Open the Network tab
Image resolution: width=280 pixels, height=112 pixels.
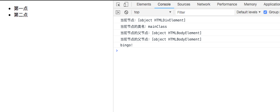click(x=204, y=4)
